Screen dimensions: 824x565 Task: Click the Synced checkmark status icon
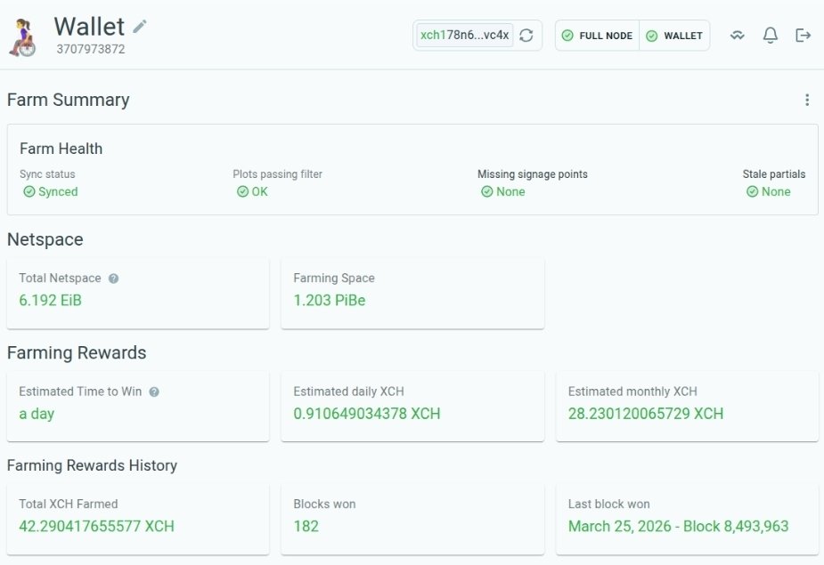point(29,191)
